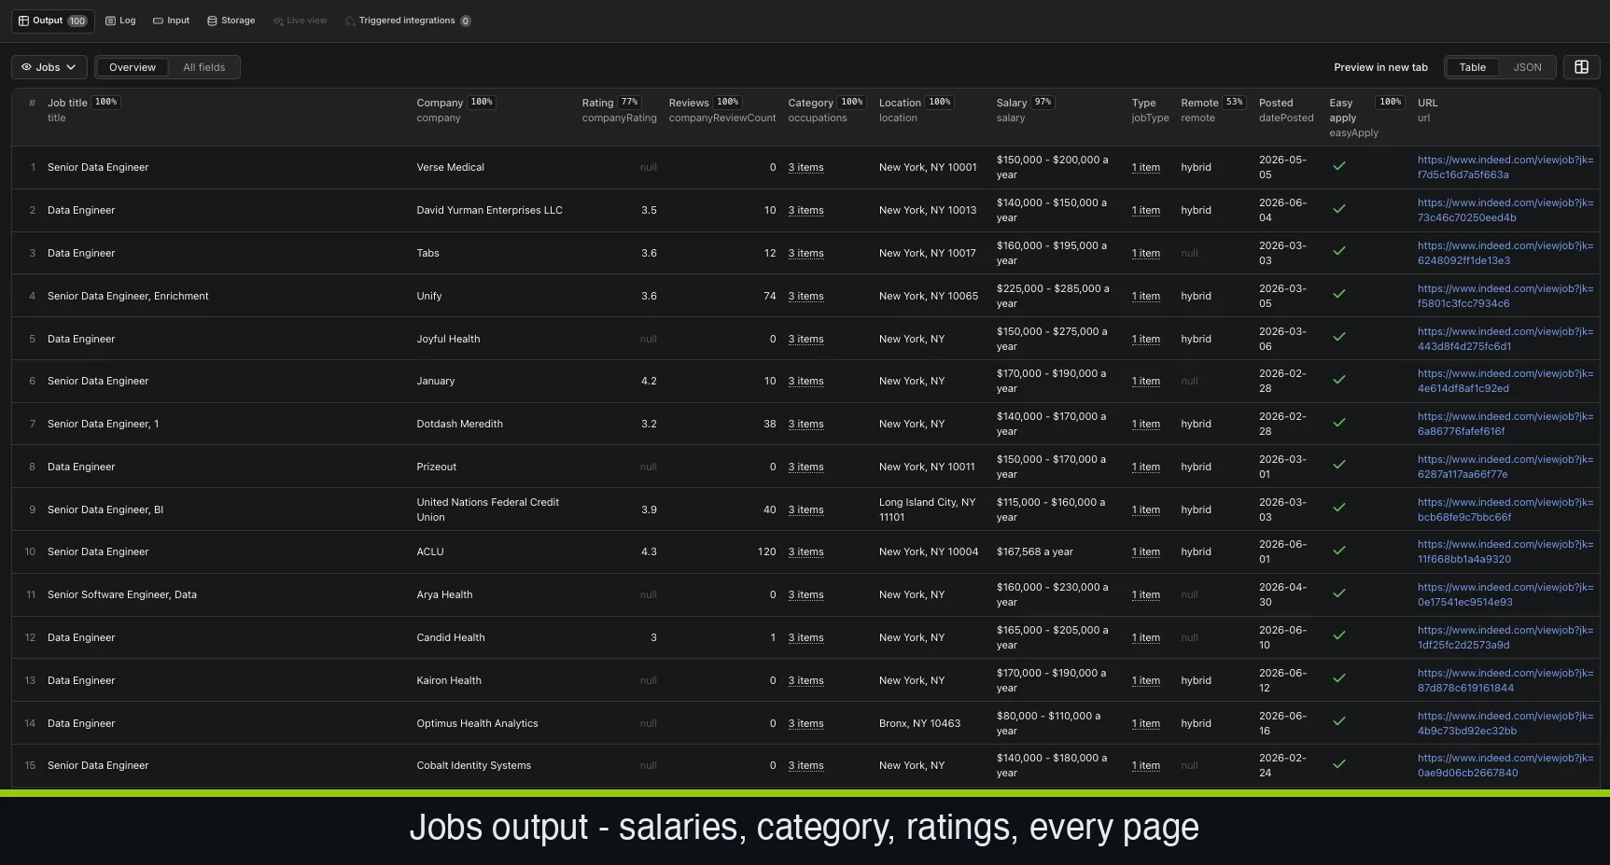Click the Reviews column header
Screen dimensions: 1610x865
pyautogui.click(x=689, y=103)
